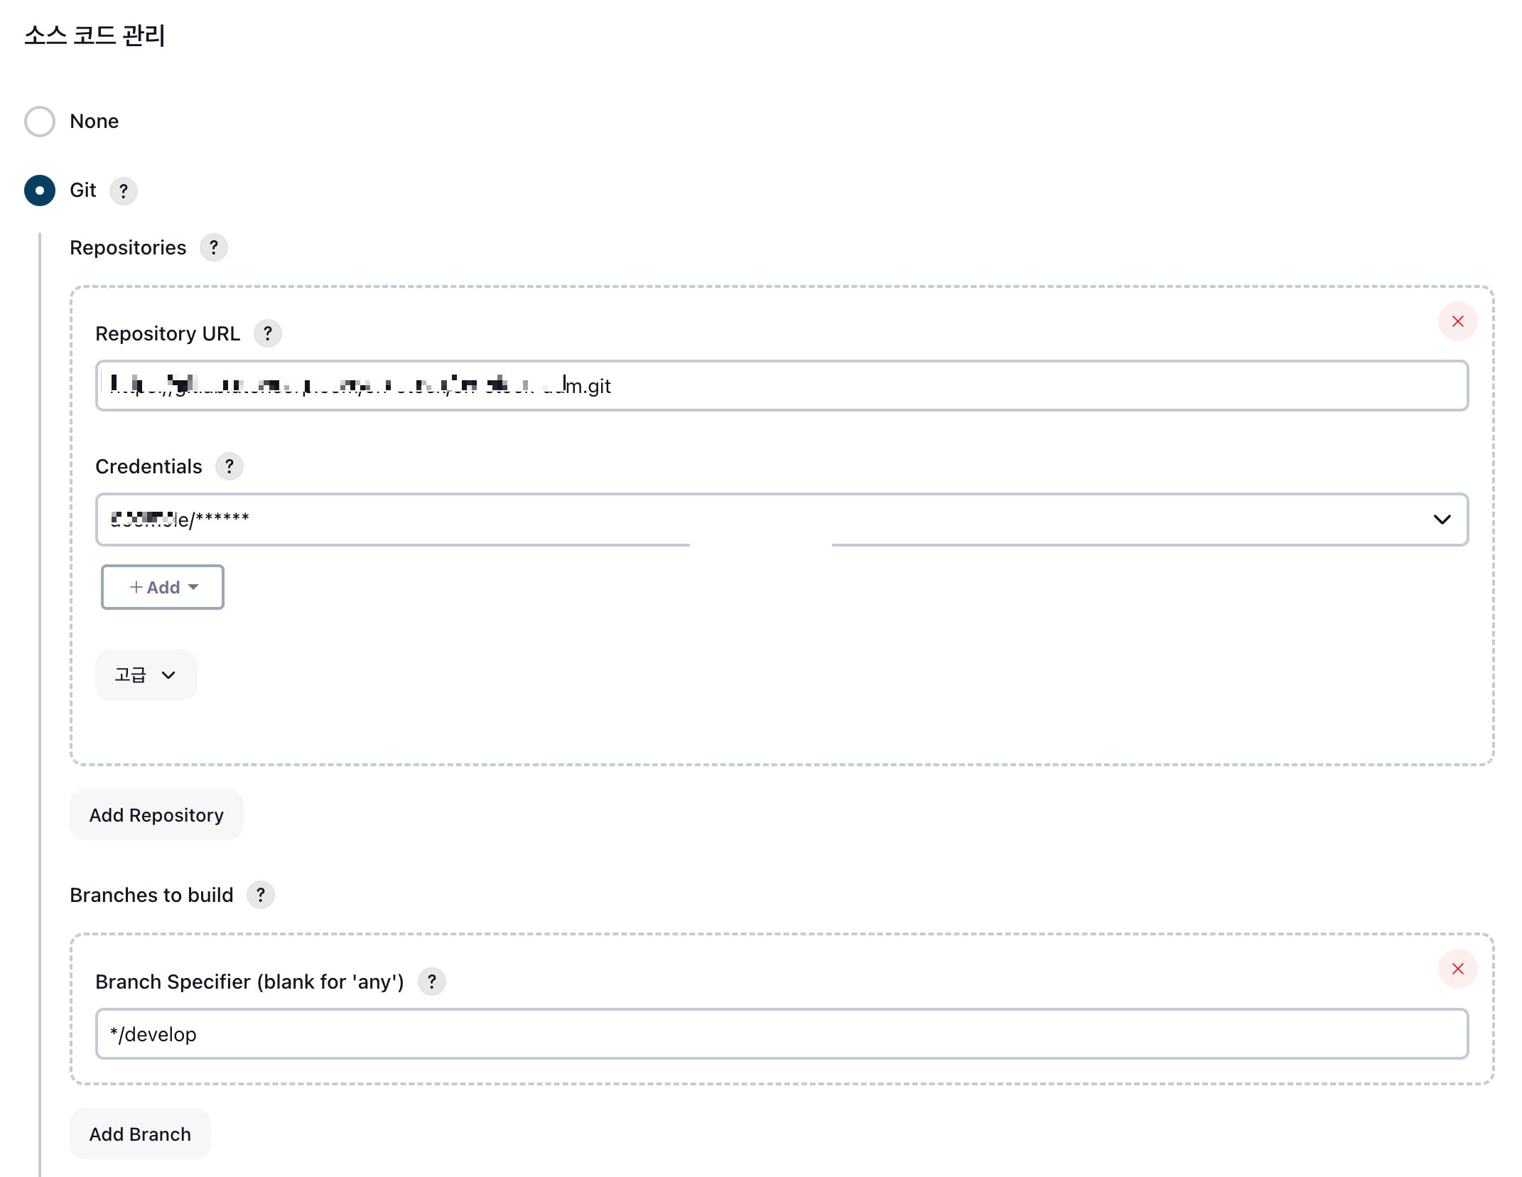Remove the repository with red X
The height and width of the screenshot is (1177, 1522).
(1457, 321)
